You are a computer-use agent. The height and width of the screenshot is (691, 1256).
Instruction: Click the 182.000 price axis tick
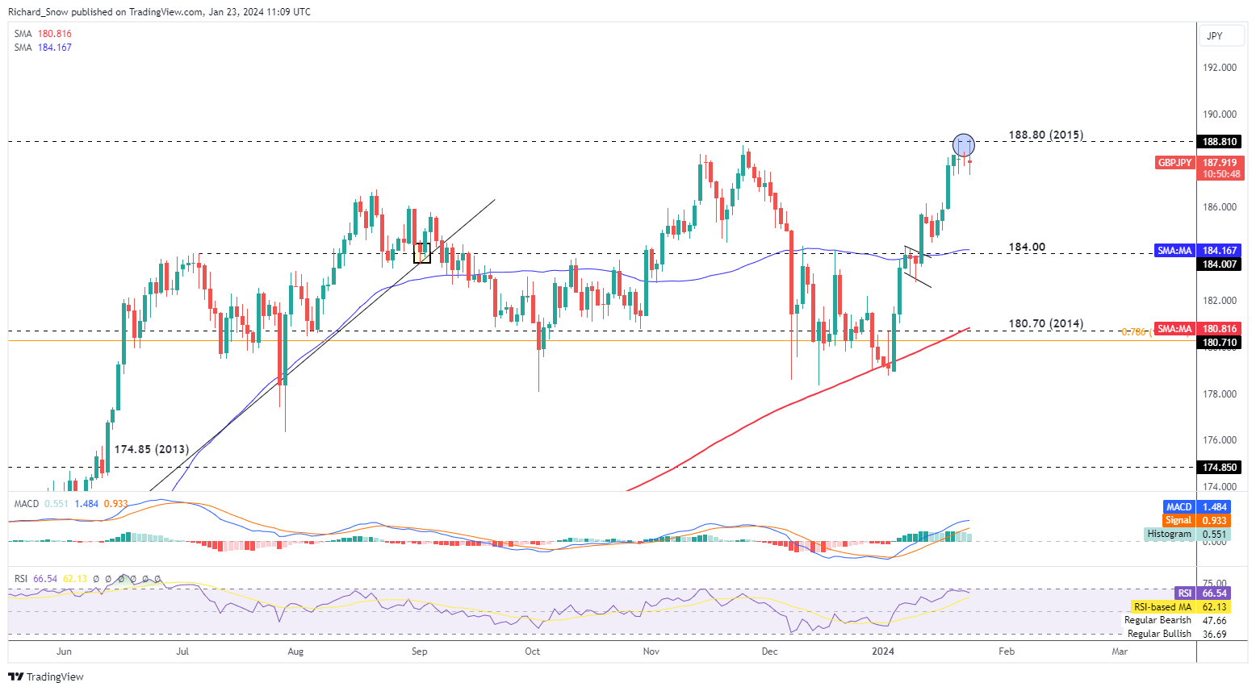[1220, 301]
